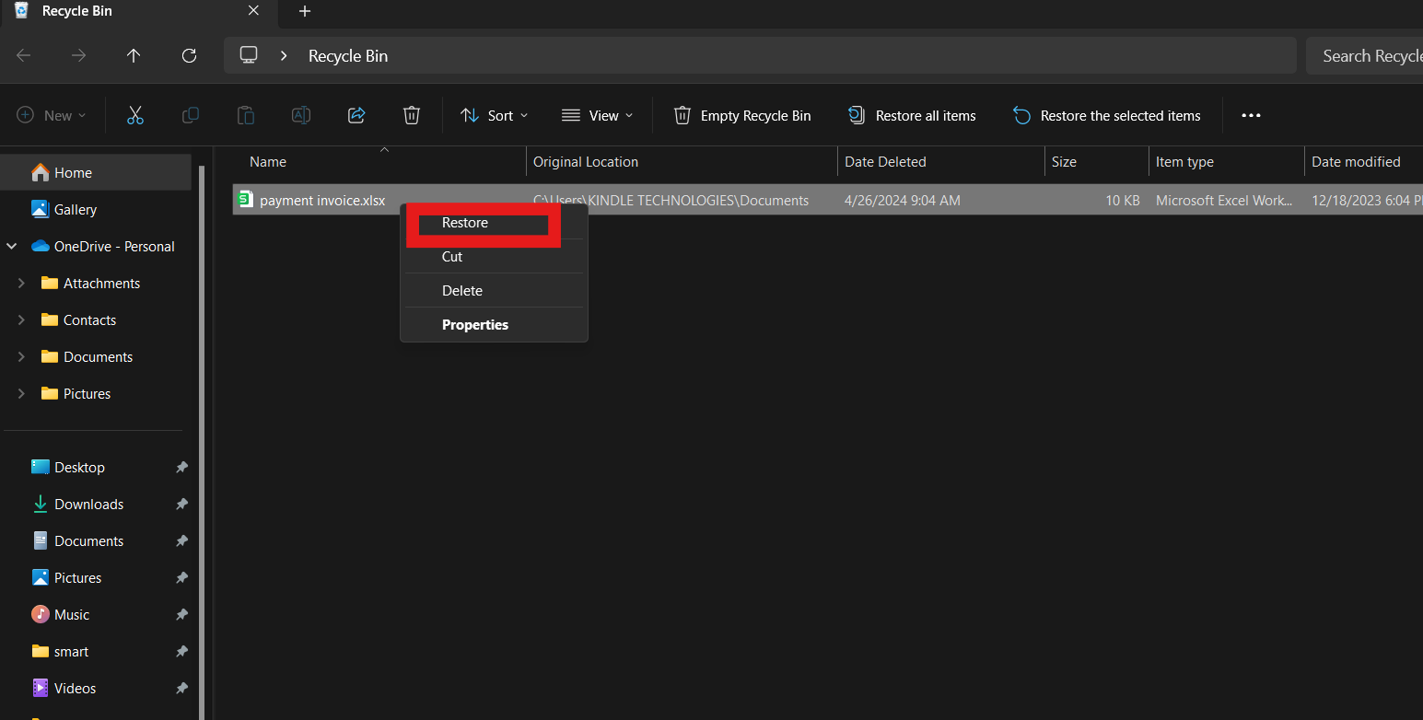
Task: Sort by Size column header
Action: (x=1097, y=162)
